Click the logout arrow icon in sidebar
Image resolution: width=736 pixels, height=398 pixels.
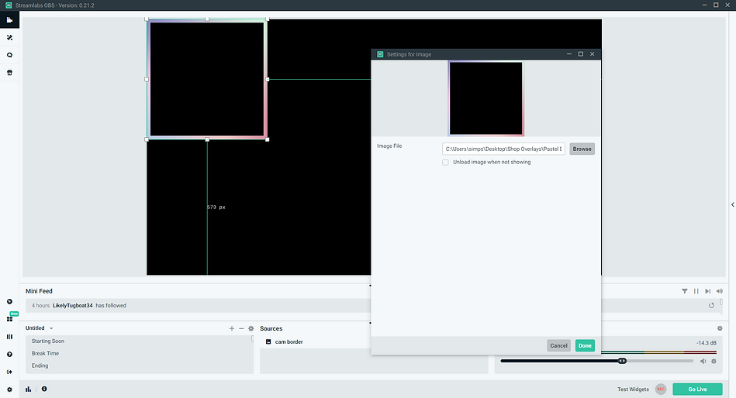coord(9,372)
